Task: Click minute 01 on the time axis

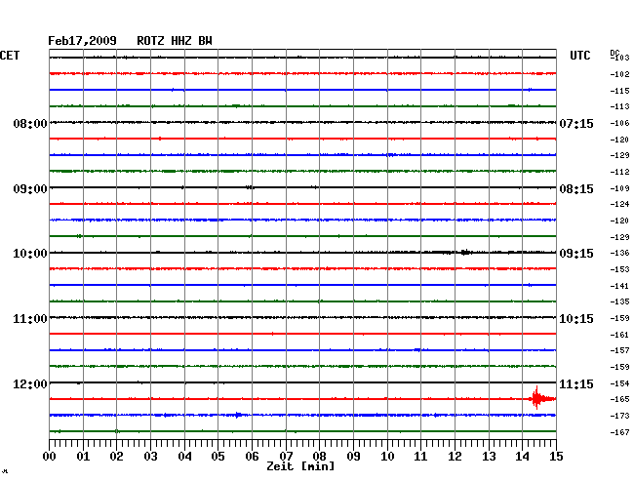Action: (83, 457)
